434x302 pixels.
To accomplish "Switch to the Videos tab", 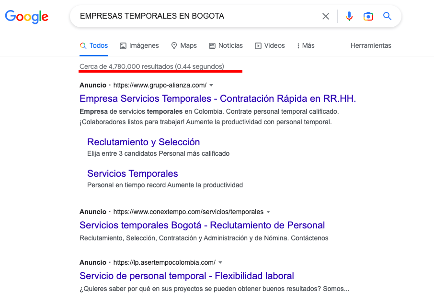I will tap(270, 45).
